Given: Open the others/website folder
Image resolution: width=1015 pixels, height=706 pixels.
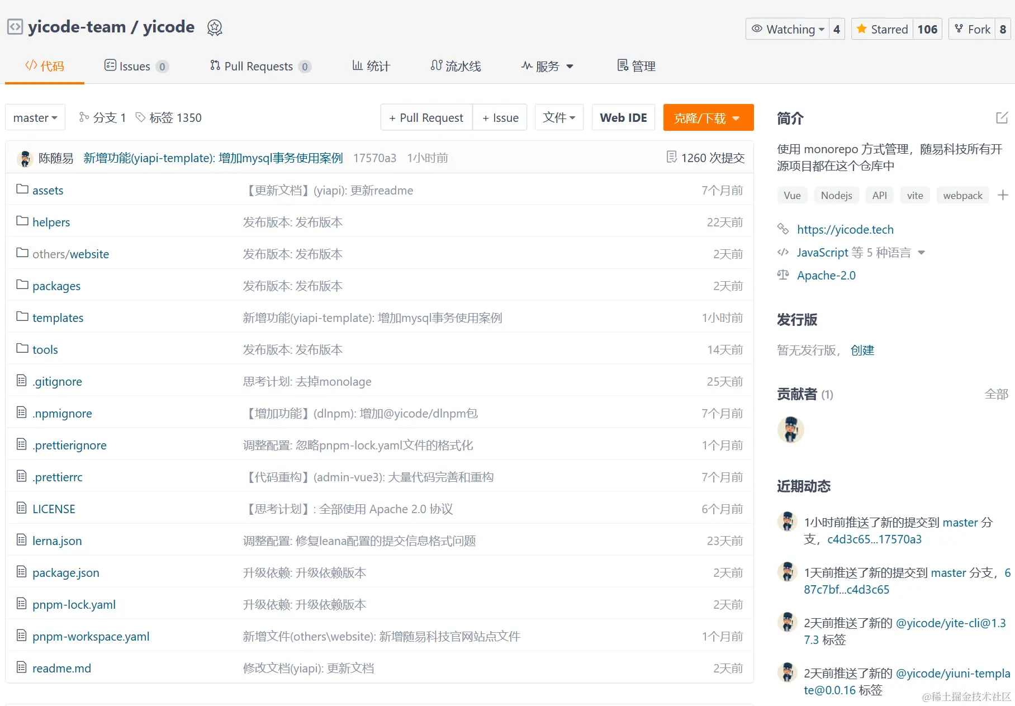Looking at the screenshot, I should 70,254.
